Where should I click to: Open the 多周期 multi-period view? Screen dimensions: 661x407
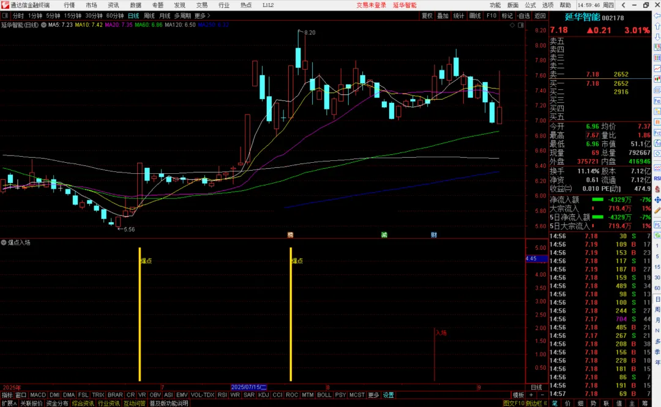[x=182, y=16]
